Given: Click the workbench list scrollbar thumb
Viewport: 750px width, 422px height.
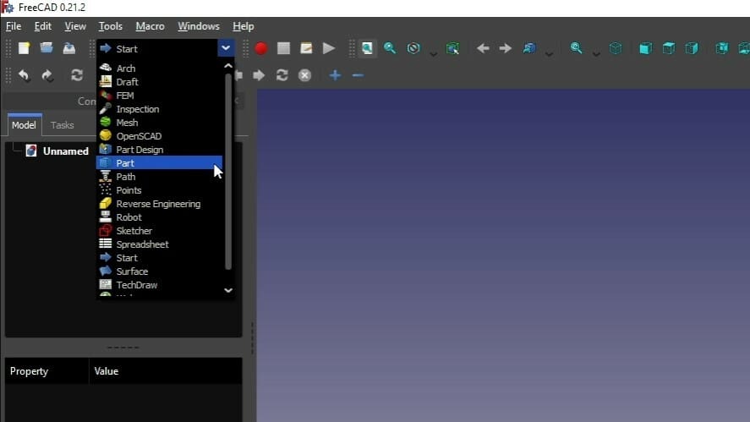Looking at the screenshot, I should (228, 170).
